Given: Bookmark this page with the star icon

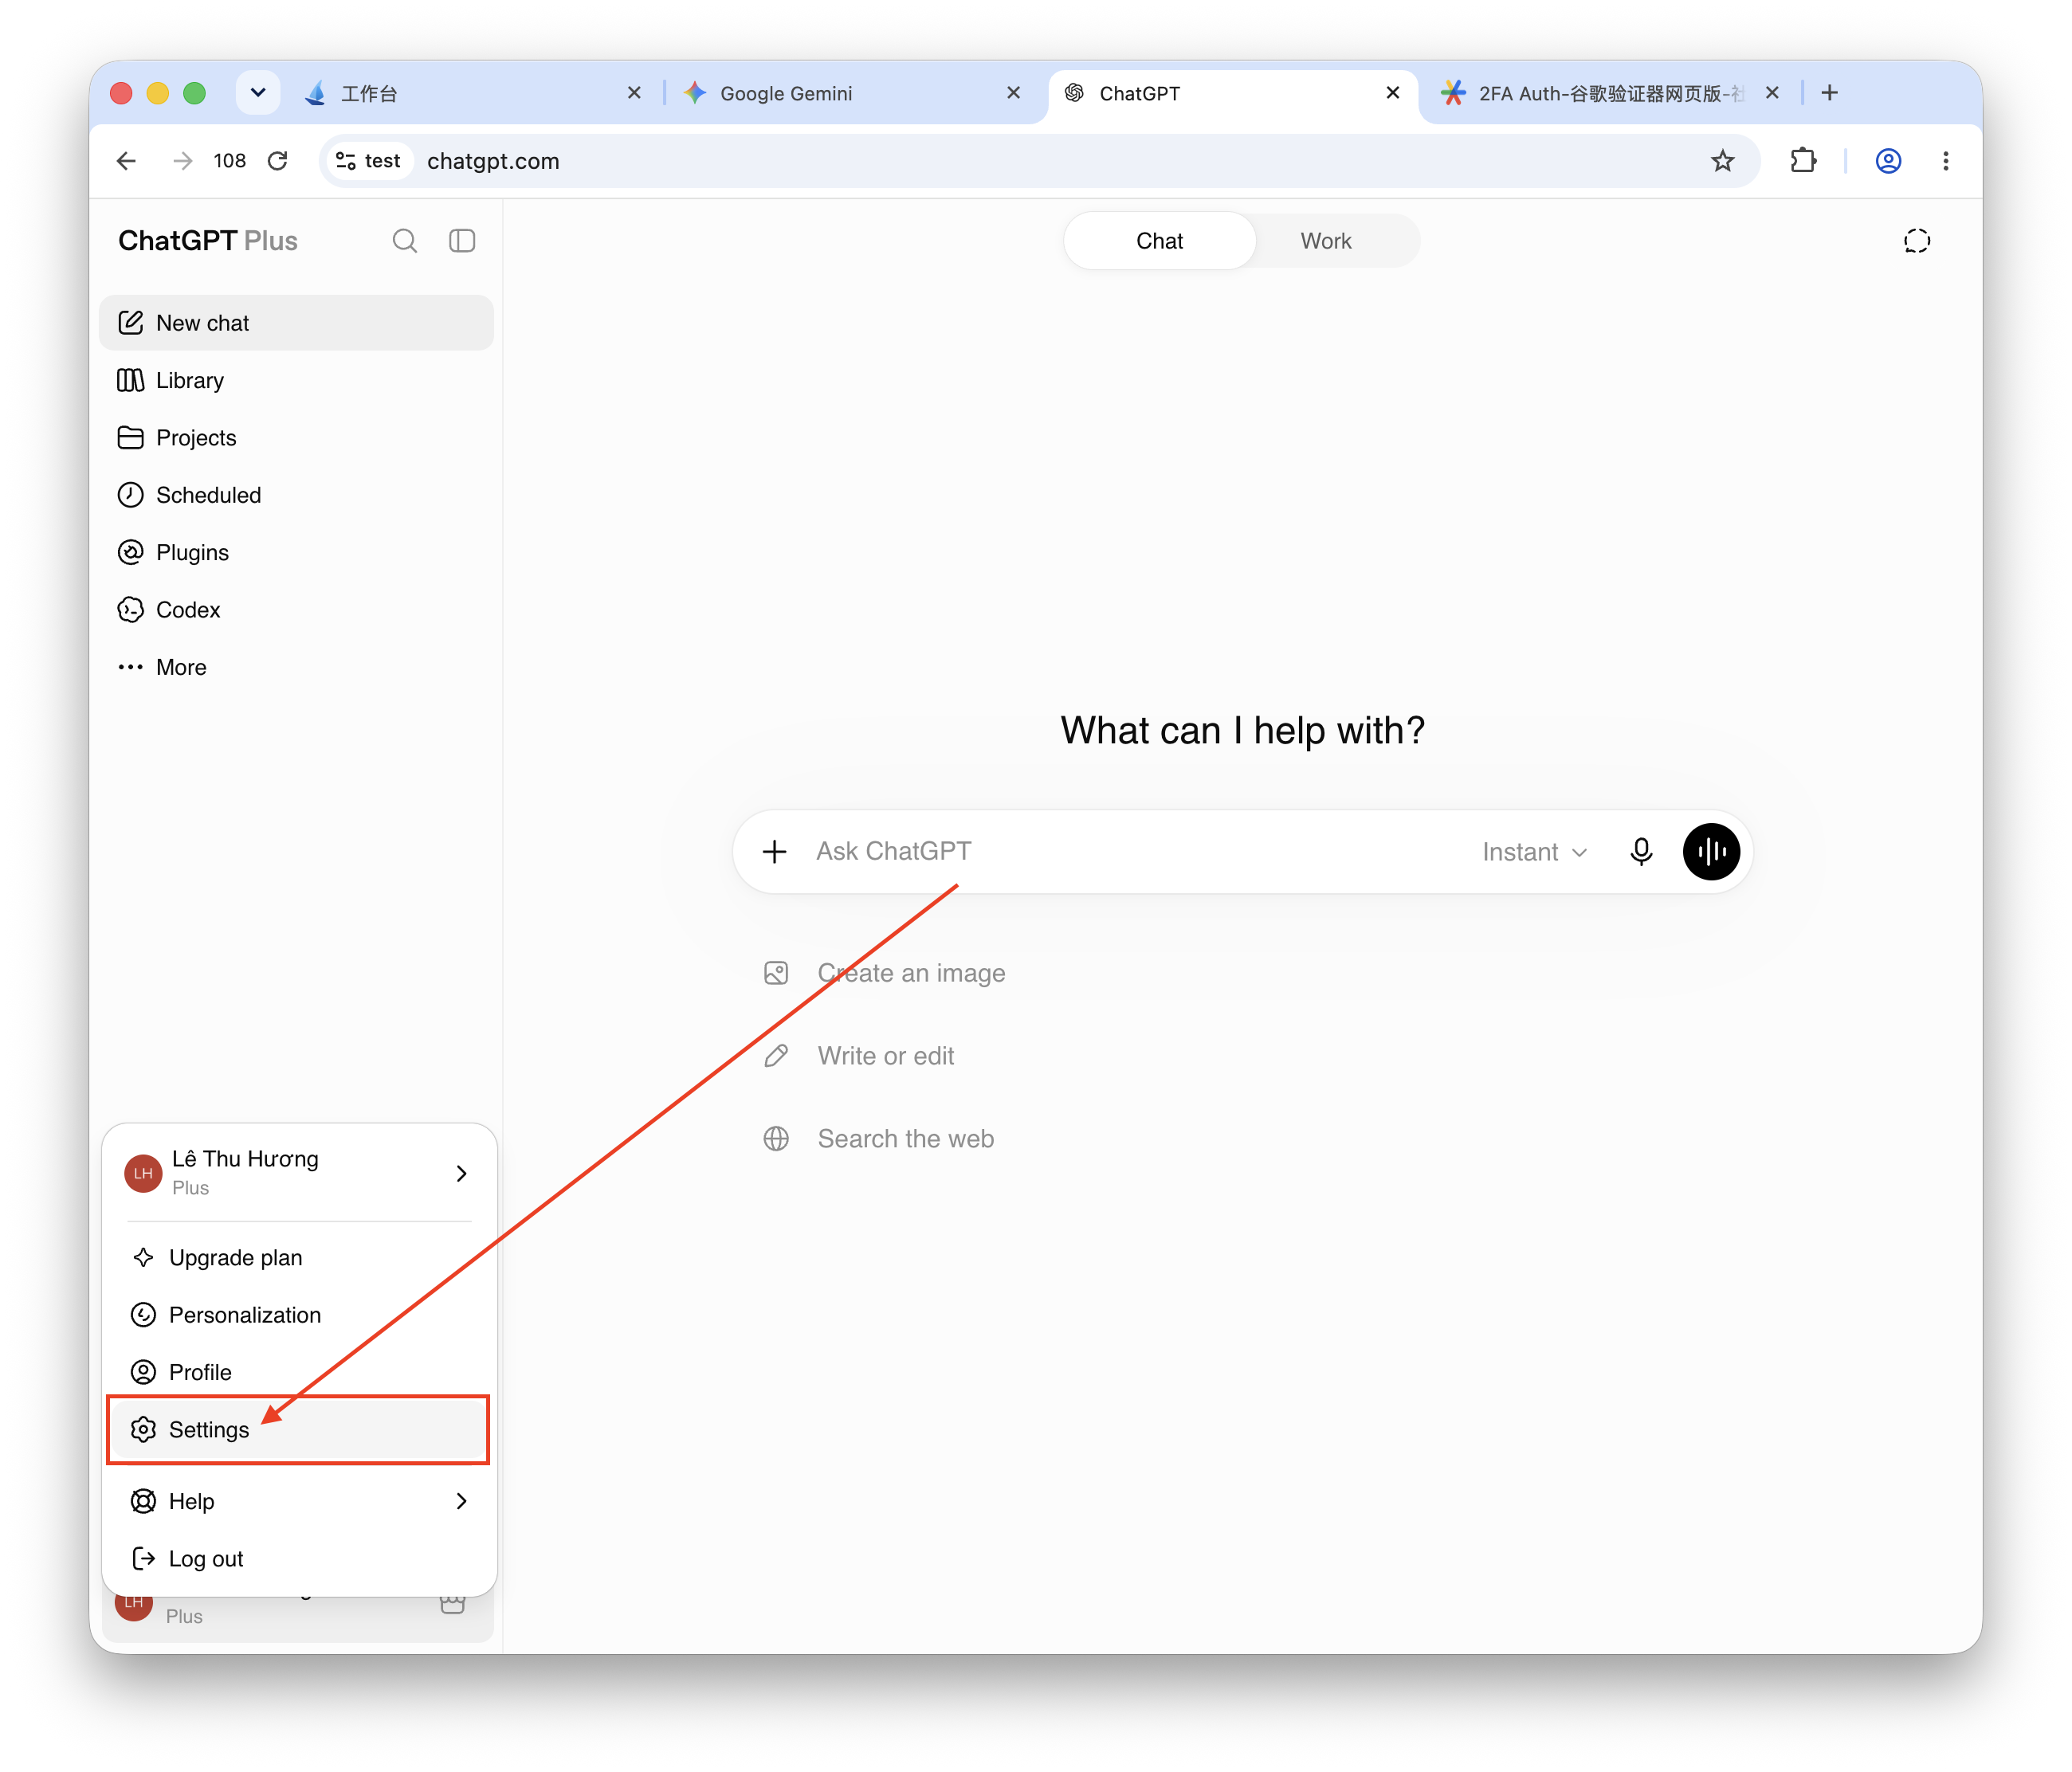Looking at the screenshot, I should pos(1722,161).
